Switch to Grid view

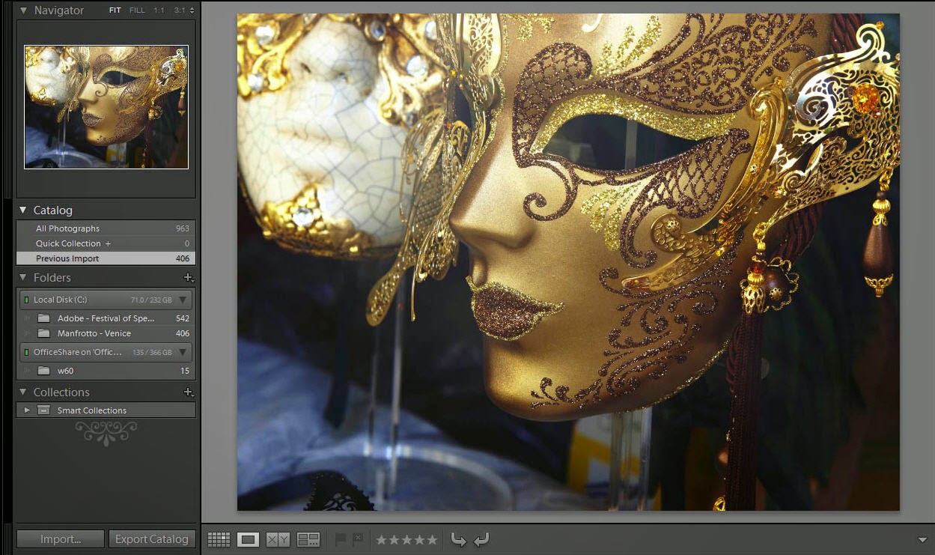[x=219, y=539]
